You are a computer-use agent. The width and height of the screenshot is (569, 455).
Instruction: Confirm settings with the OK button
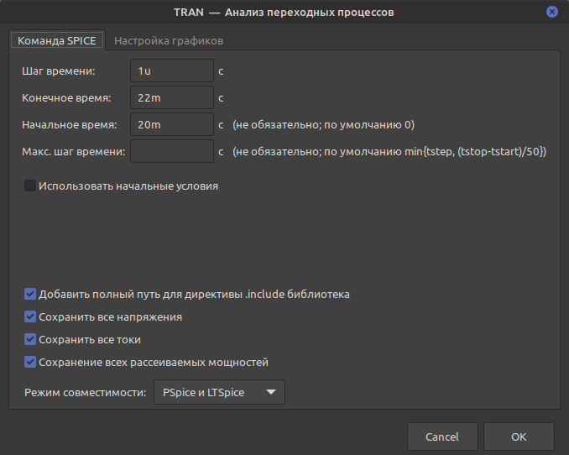click(518, 437)
